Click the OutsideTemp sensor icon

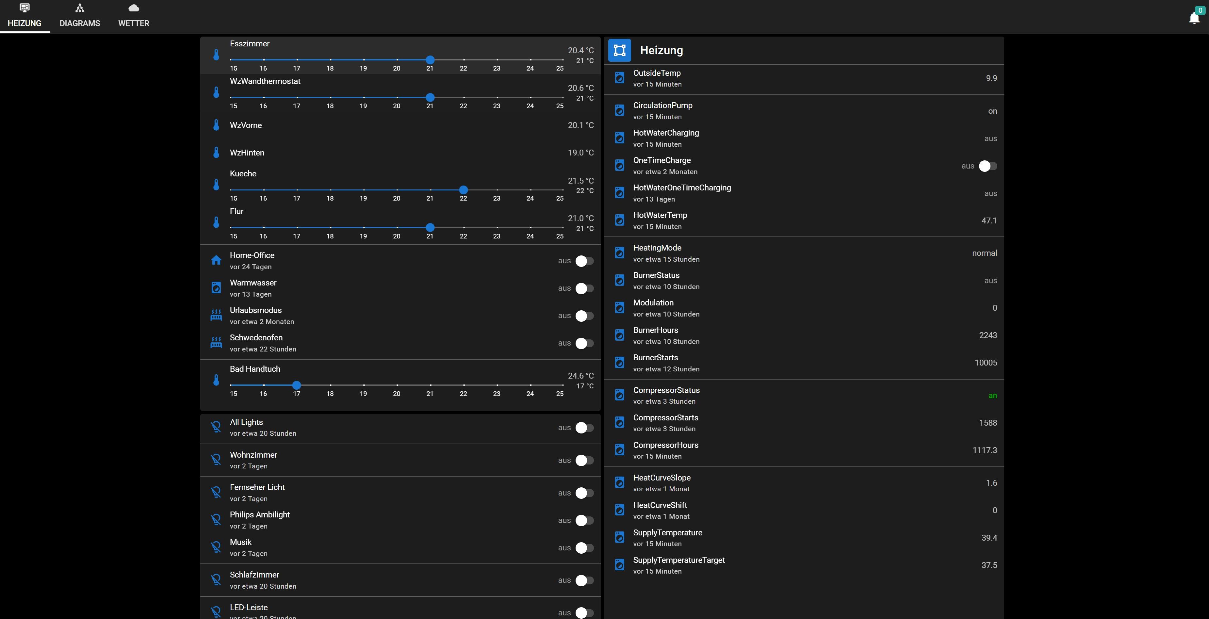pyautogui.click(x=619, y=78)
